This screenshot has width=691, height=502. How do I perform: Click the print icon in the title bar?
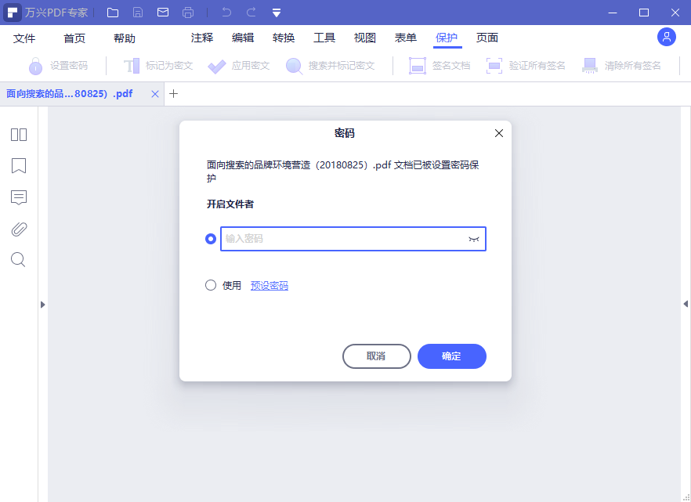[x=188, y=12]
